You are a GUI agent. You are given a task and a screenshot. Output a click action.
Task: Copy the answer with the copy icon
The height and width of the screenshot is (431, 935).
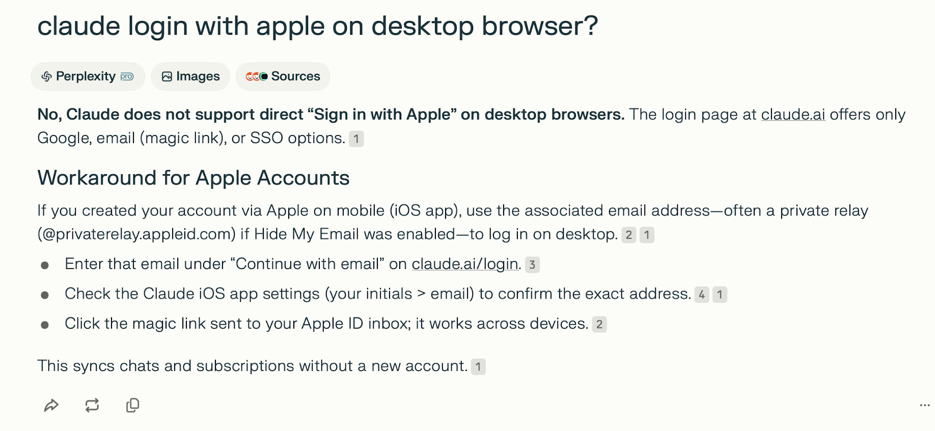[132, 406]
